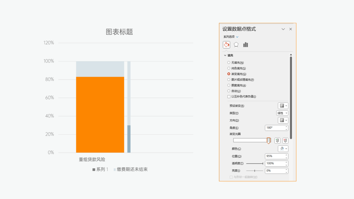Select the Fill & Line paint bucket icon

[x=226, y=45]
